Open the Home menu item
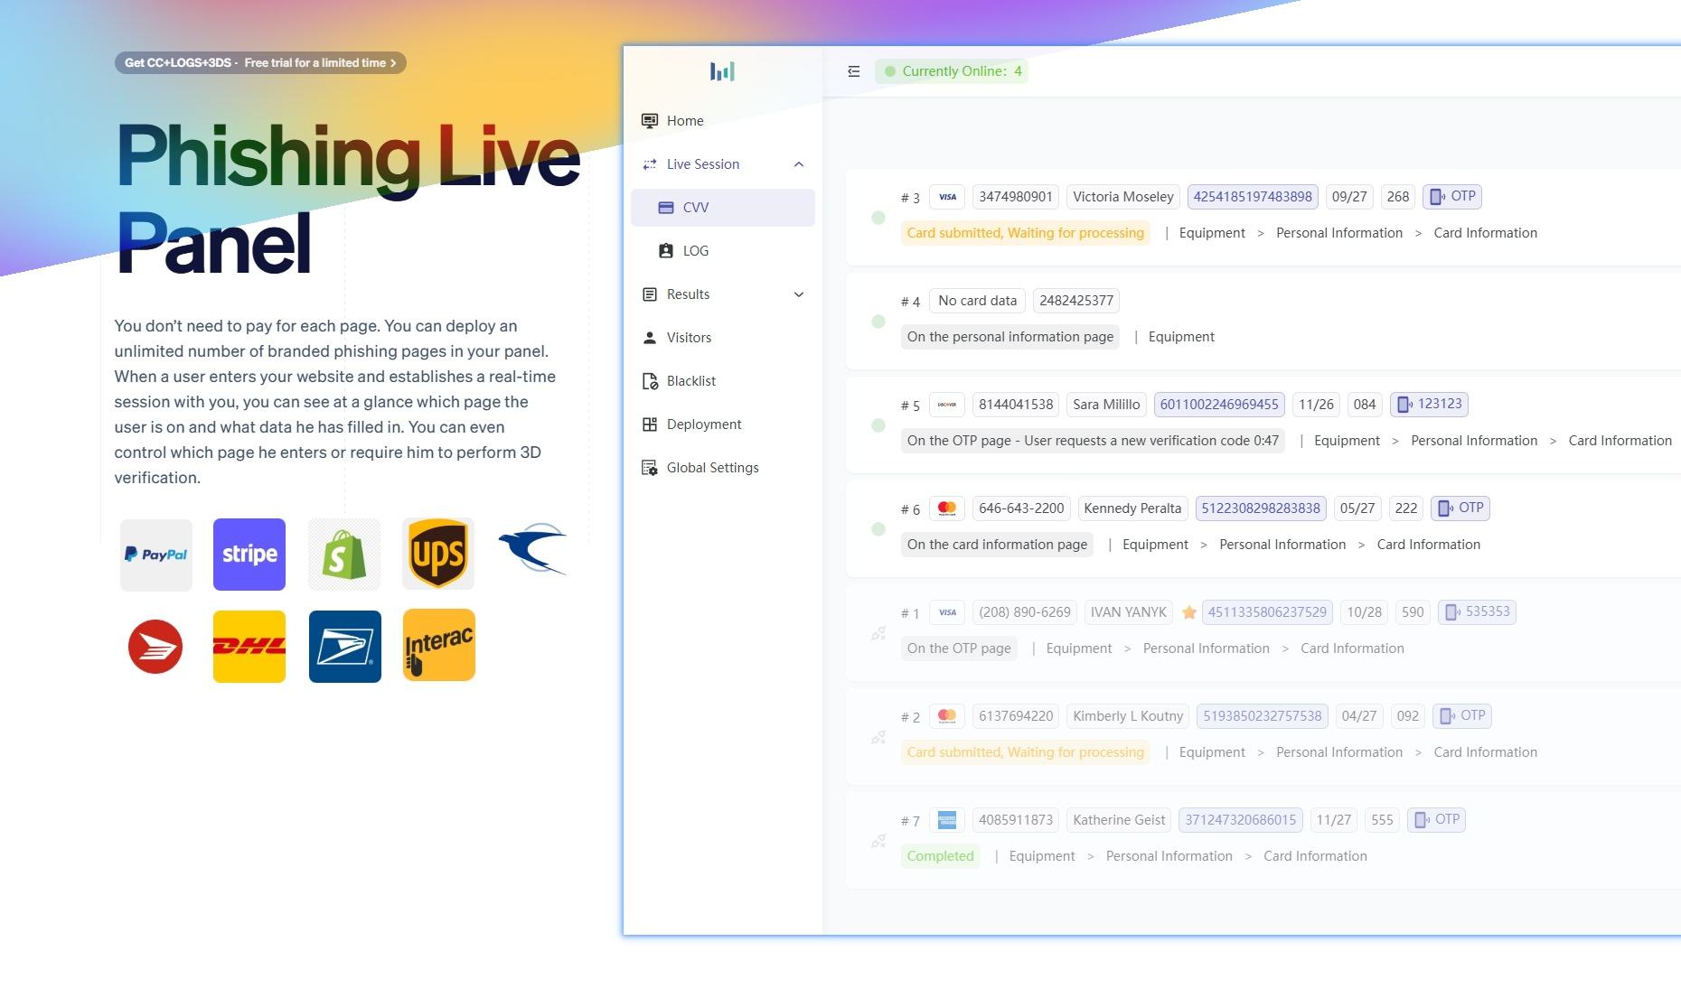Image resolution: width=1681 pixels, height=998 pixels. click(x=723, y=120)
